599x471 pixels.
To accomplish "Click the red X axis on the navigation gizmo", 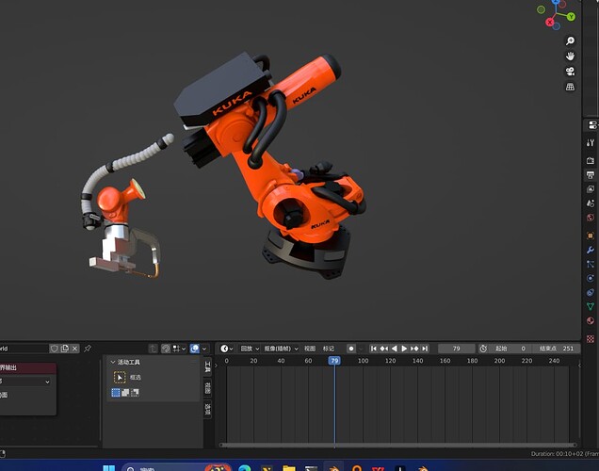I will (550, 22).
